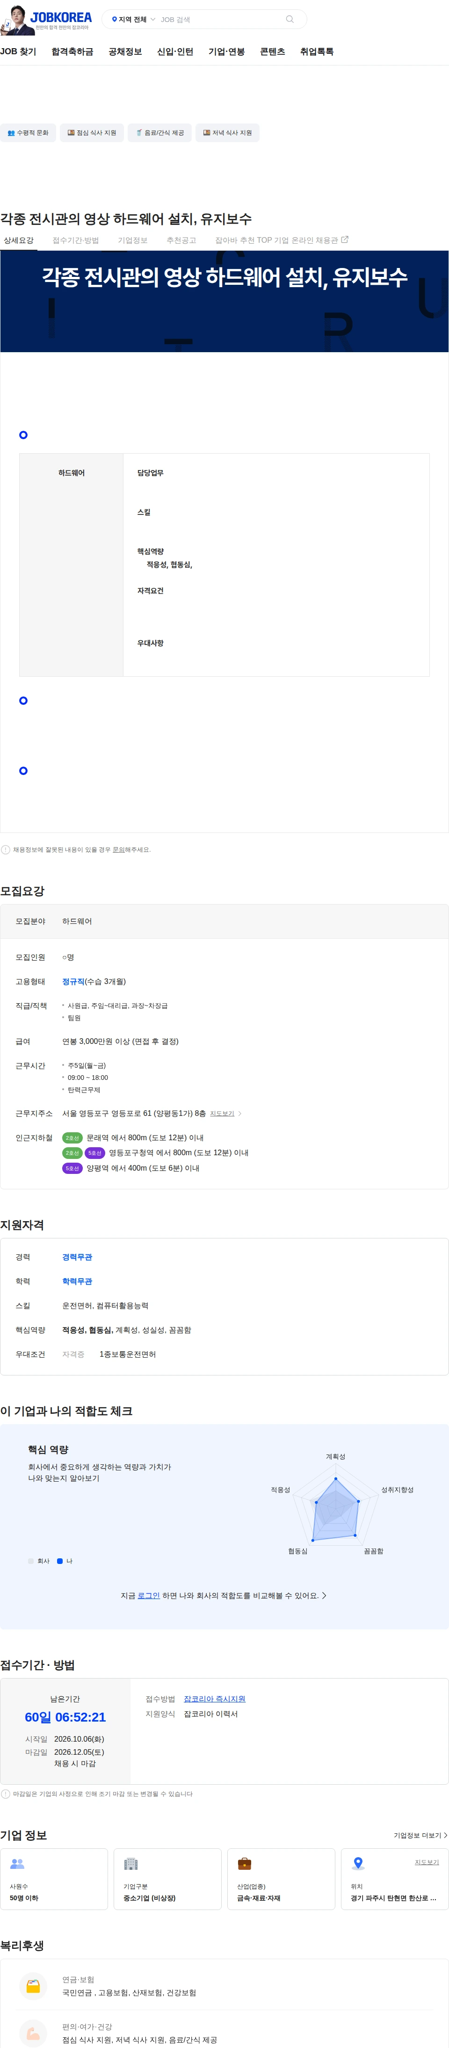Viewport: 449px width, 2048px height.
Task: Click the 음료/간식 제공 tag
Action: coord(160,133)
